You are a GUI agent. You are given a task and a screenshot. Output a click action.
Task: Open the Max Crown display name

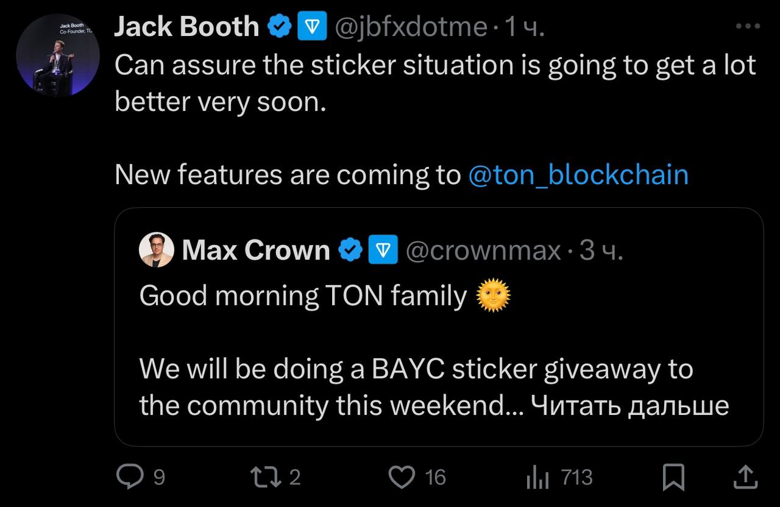256,250
